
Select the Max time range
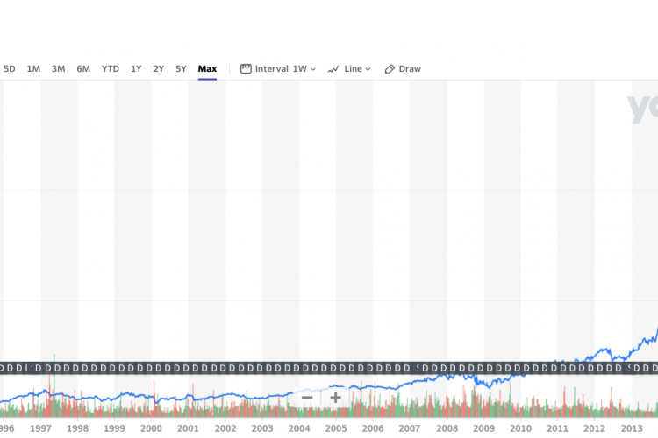[x=207, y=69]
